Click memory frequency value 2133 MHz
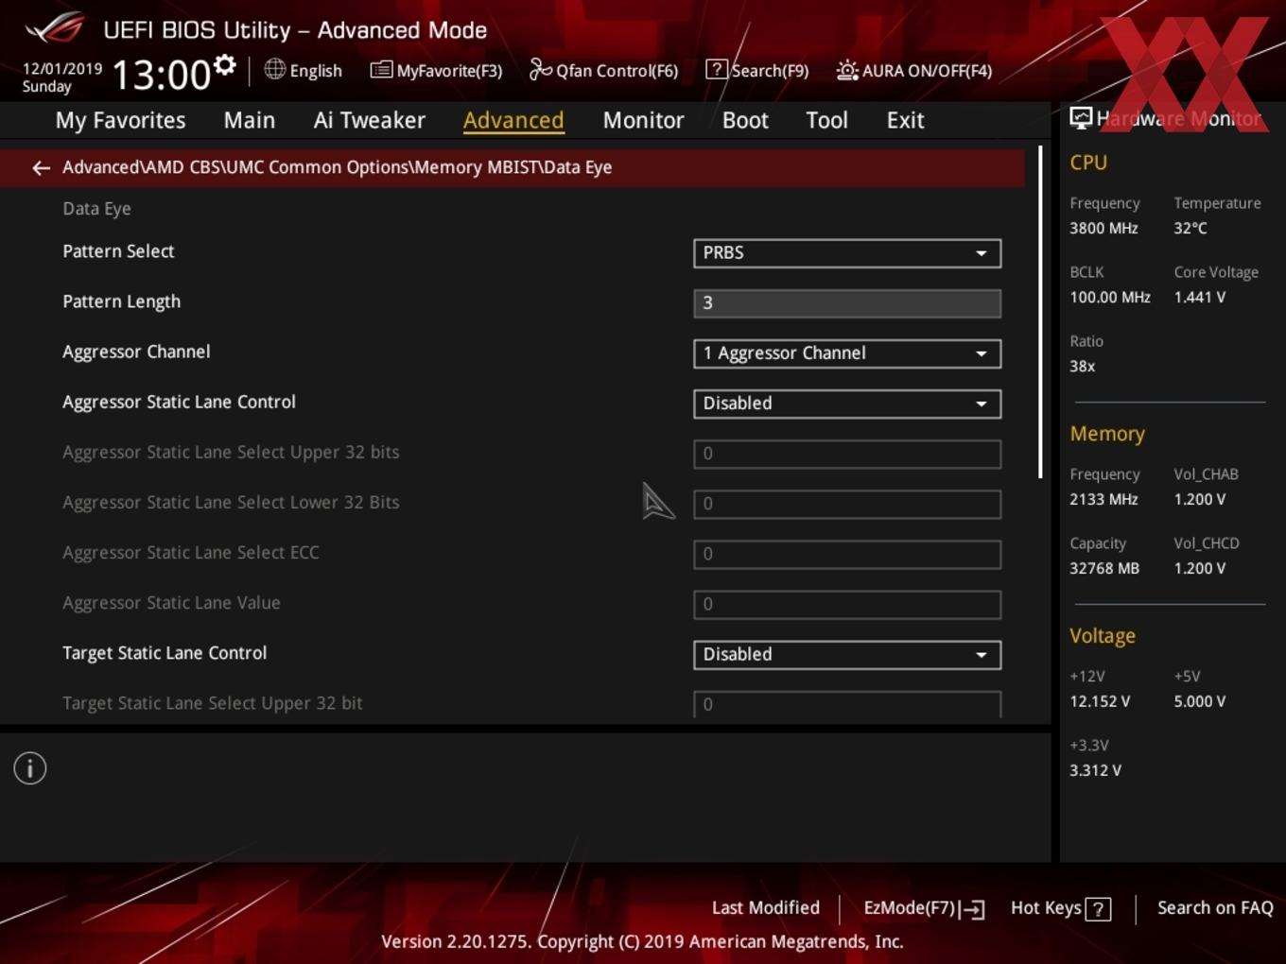The image size is (1286, 964). point(1104,499)
